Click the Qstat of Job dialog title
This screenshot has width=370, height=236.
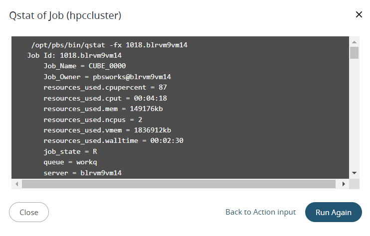pos(65,15)
